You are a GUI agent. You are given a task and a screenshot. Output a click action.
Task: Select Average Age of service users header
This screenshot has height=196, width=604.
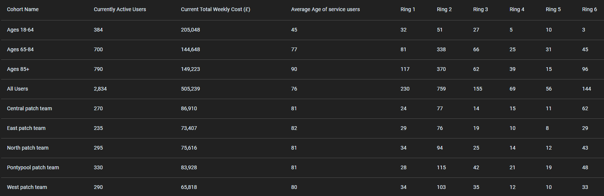(325, 9)
